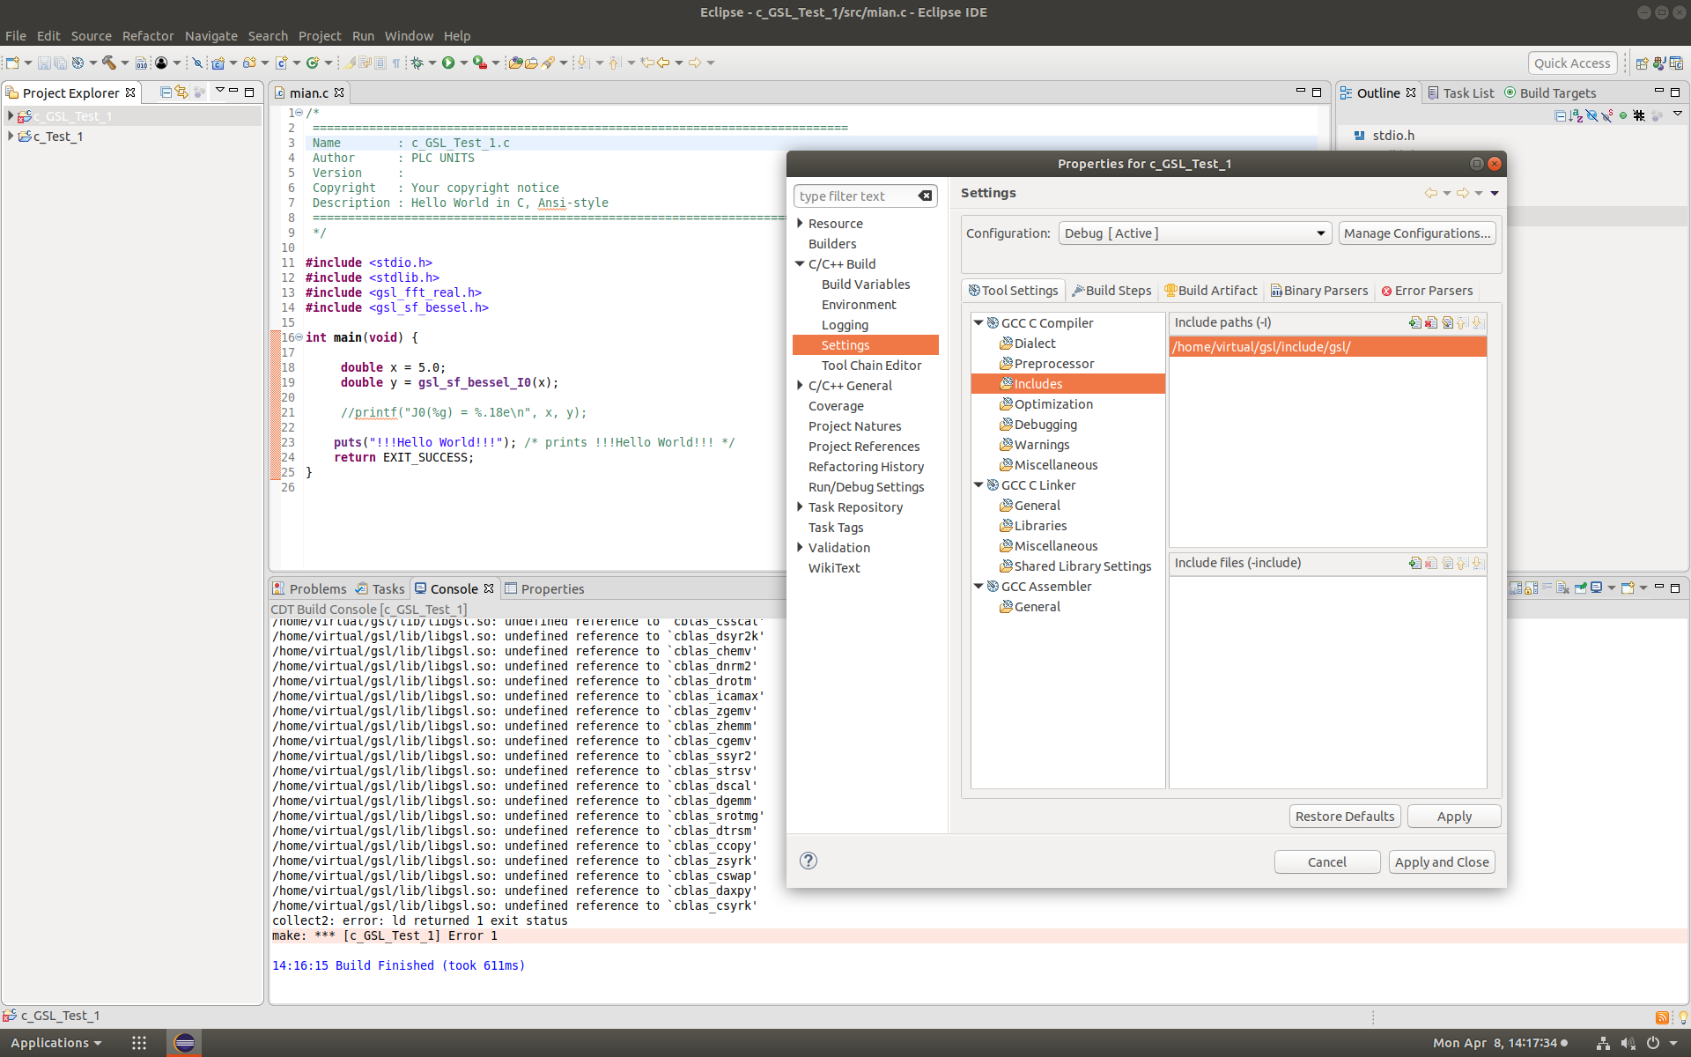1691x1057 pixels.
Task: Collapse all in Project Explorer toolbar
Action: (x=166, y=92)
